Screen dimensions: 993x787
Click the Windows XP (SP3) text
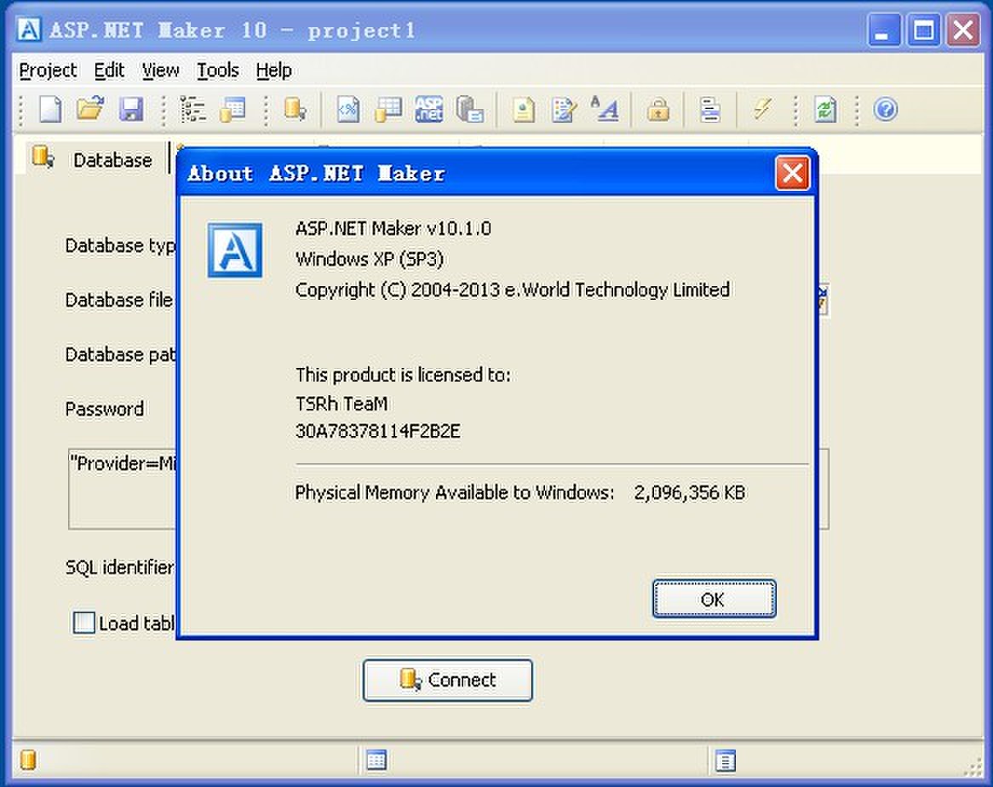click(x=370, y=259)
